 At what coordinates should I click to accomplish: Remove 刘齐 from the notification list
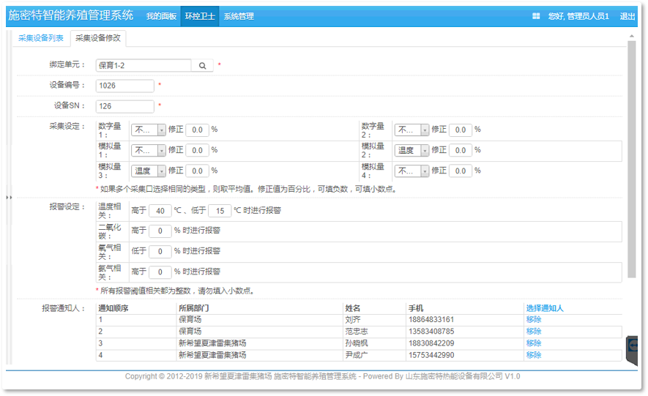coord(533,320)
